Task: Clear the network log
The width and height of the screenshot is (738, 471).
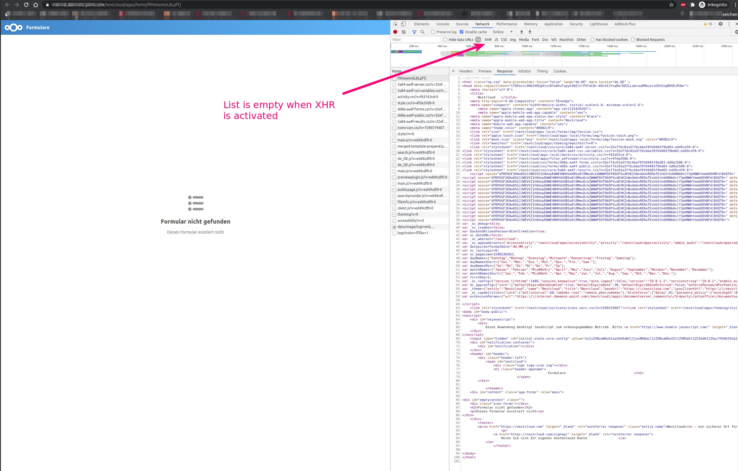Action: coord(404,32)
